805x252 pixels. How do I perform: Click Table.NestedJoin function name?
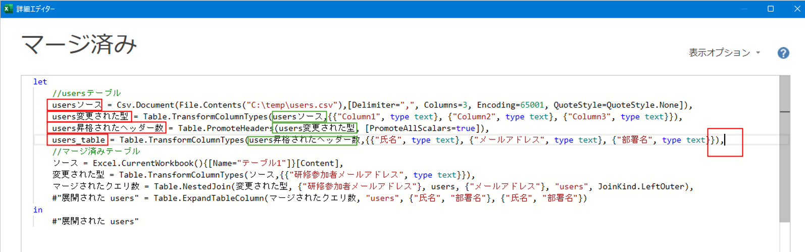tap(192, 186)
